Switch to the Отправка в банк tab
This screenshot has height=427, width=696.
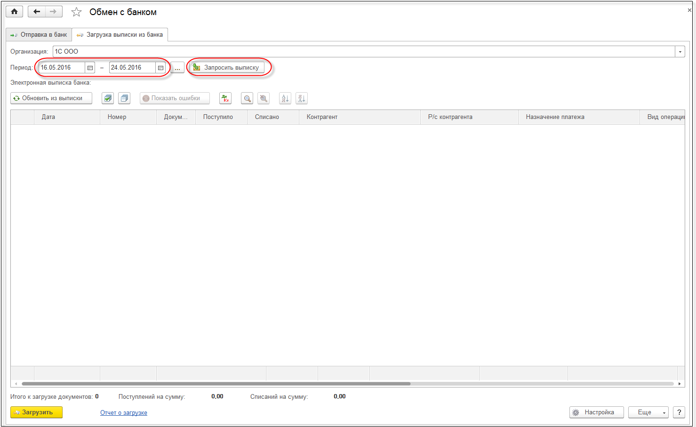pyautogui.click(x=39, y=35)
